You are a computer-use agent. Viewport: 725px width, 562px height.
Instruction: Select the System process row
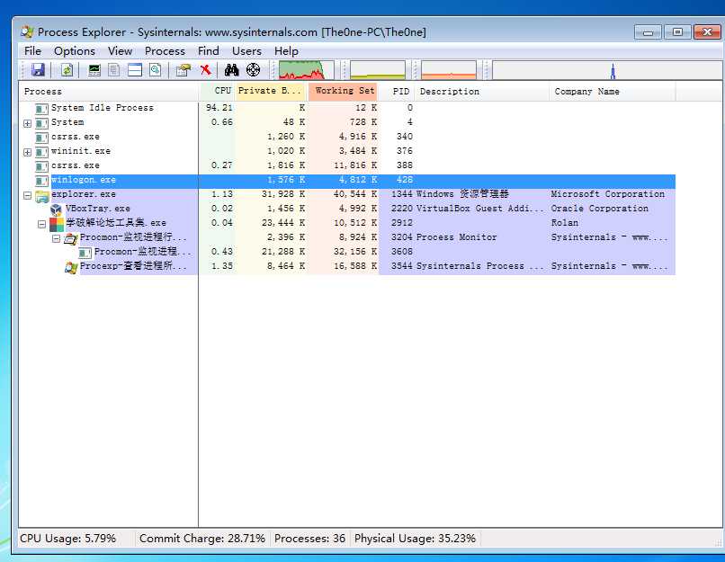point(347,122)
